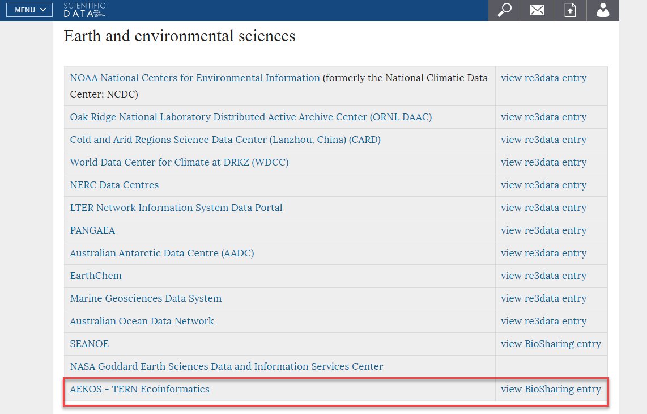The width and height of the screenshot is (647, 414).
Task: Open LTER Network Information System Data Portal
Action: (176, 208)
